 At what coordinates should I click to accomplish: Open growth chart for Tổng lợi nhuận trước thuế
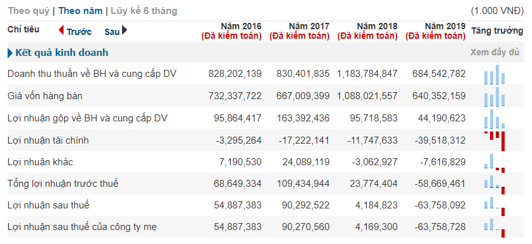(x=494, y=185)
